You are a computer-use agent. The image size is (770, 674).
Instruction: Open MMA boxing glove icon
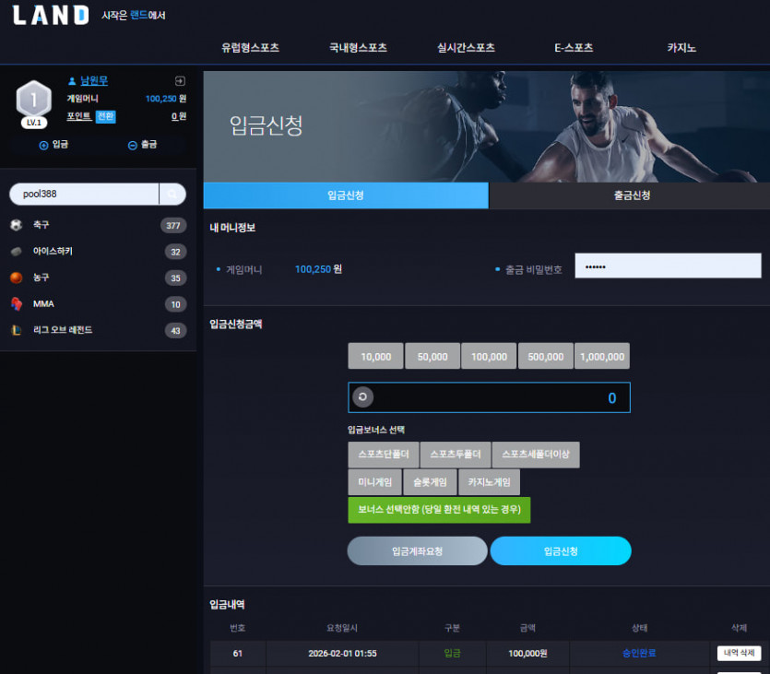[17, 304]
